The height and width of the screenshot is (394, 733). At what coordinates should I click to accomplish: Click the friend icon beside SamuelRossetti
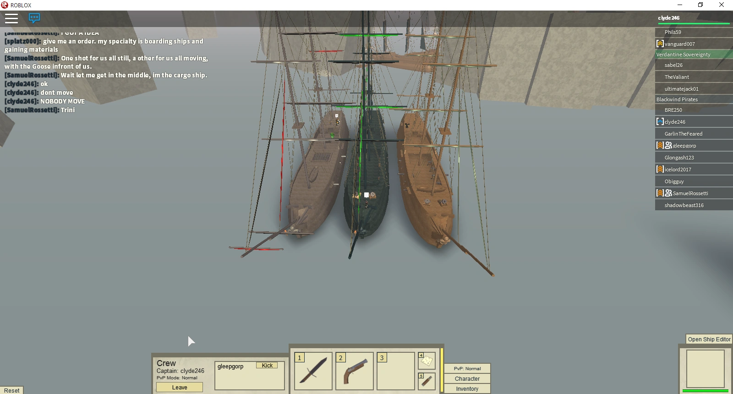(x=668, y=193)
